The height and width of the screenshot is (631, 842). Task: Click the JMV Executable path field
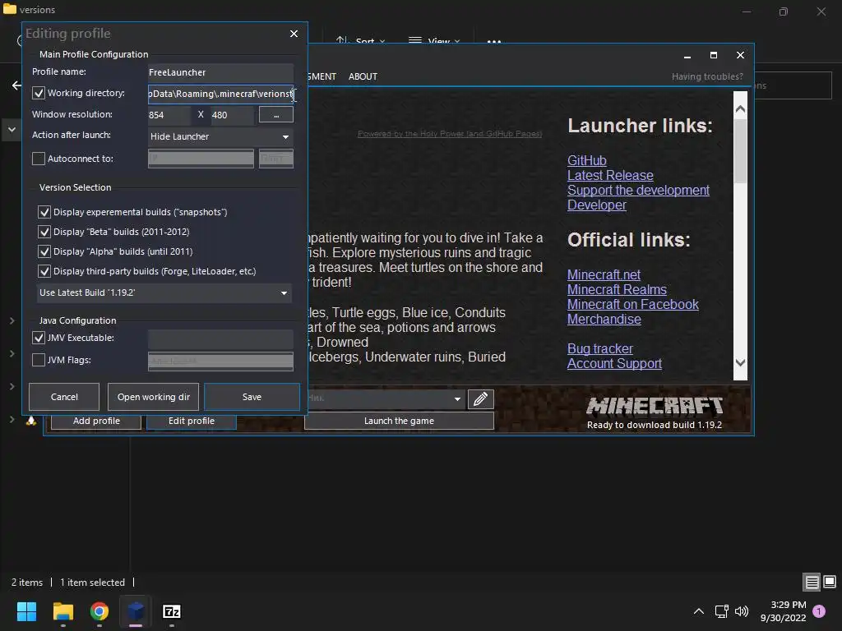(220, 339)
